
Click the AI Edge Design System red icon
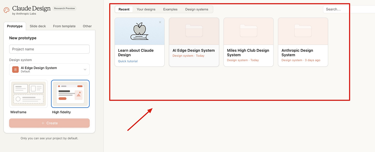(15, 70)
